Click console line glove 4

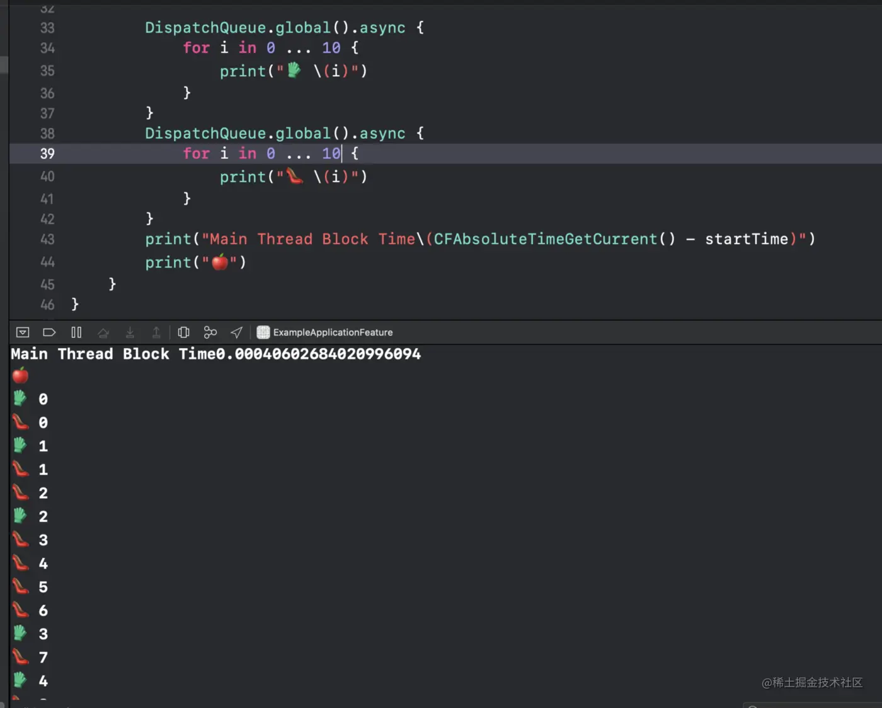click(30, 681)
